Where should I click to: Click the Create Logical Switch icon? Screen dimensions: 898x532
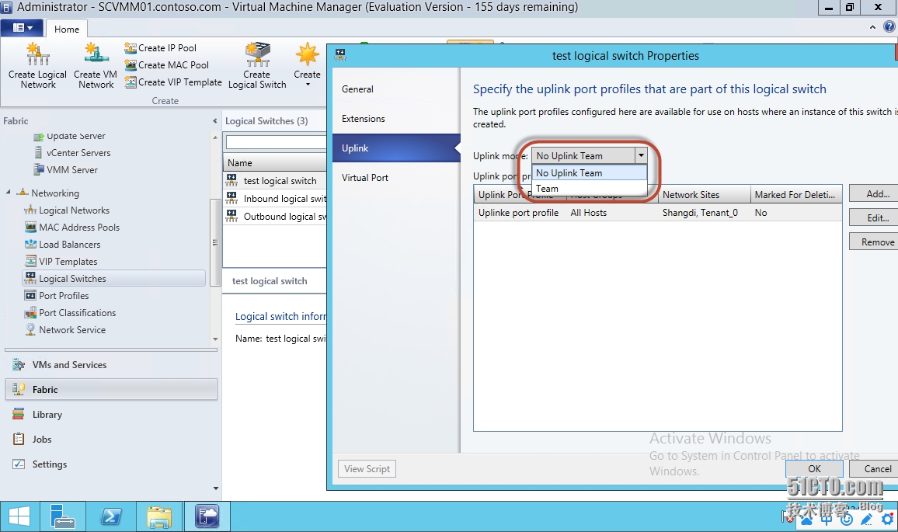tap(257, 54)
